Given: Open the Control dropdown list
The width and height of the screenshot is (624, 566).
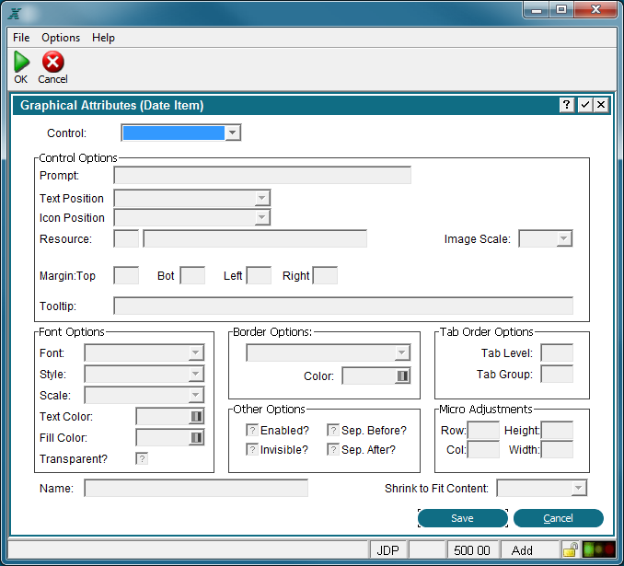Looking at the screenshot, I should tap(233, 133).
